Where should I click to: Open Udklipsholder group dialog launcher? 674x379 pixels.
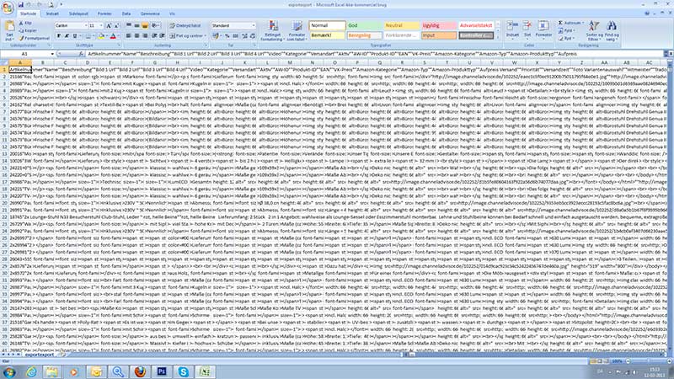pyautogui.click(x=49, y=45)
